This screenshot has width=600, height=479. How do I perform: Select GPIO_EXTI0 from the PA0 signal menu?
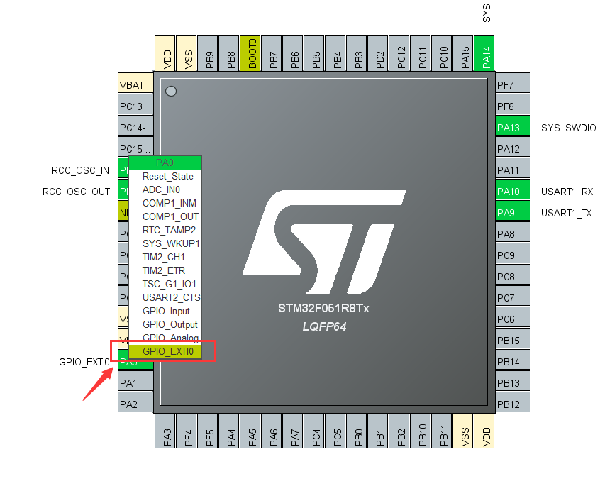click(170, 351)
